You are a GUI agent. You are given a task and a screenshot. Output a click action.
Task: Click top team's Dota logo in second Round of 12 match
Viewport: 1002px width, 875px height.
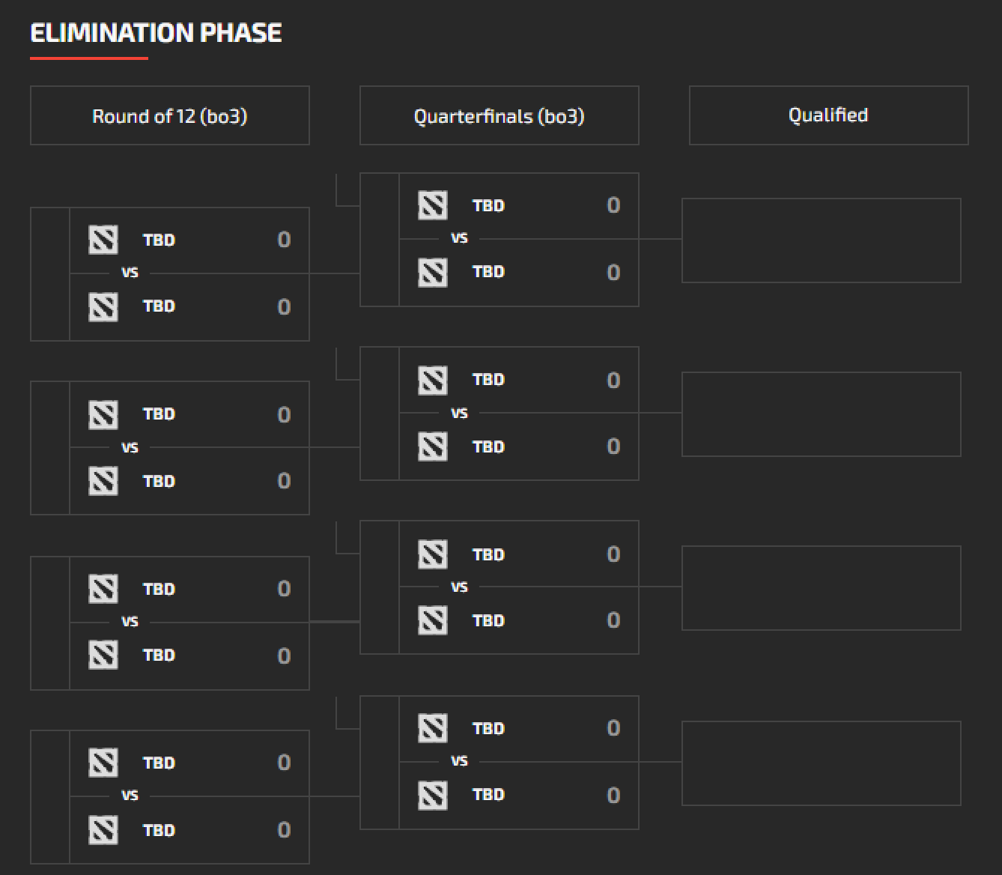pos(103,414)
